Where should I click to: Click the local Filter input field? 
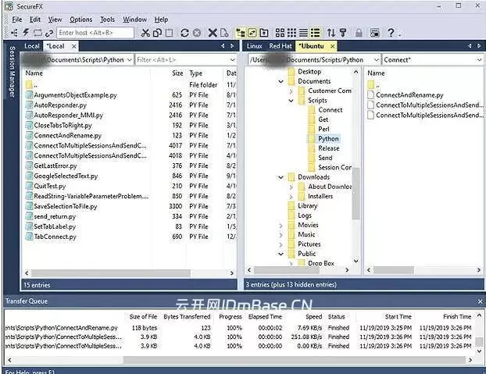coord(182,60)
